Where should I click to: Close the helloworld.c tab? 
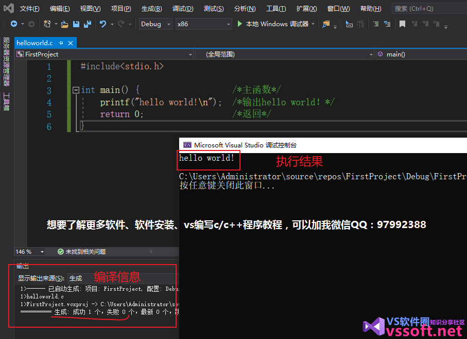click(x=71, y=43)
